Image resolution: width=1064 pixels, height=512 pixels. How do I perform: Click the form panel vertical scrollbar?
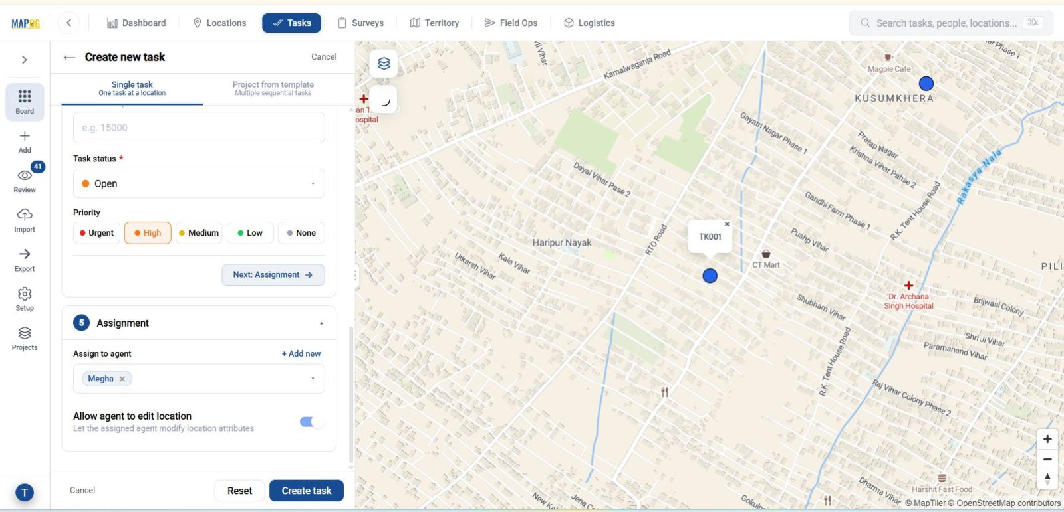351,394
